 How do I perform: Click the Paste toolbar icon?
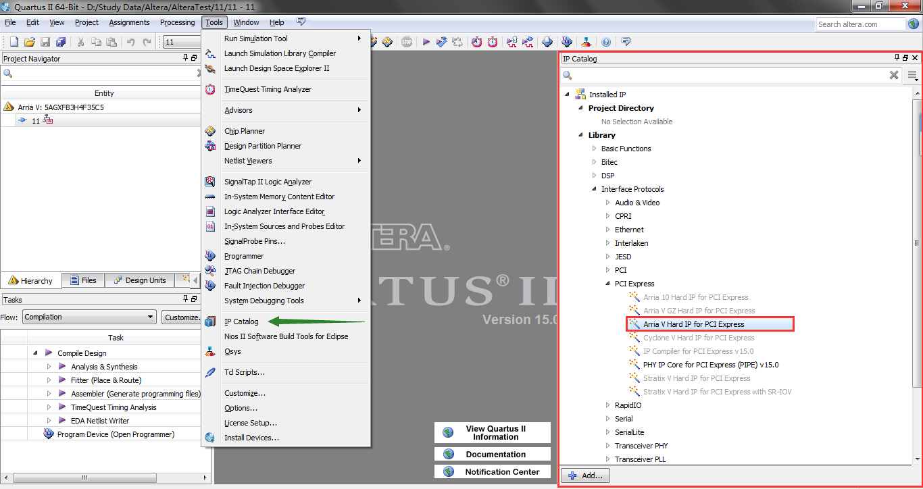(x=112, y=42)
